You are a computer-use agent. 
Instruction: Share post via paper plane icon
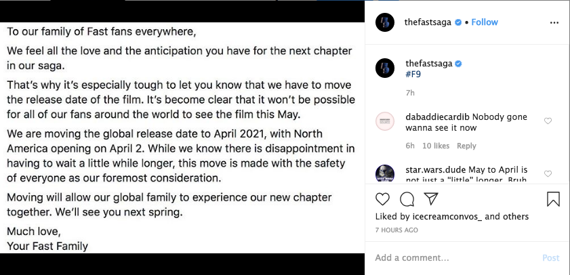430,199
